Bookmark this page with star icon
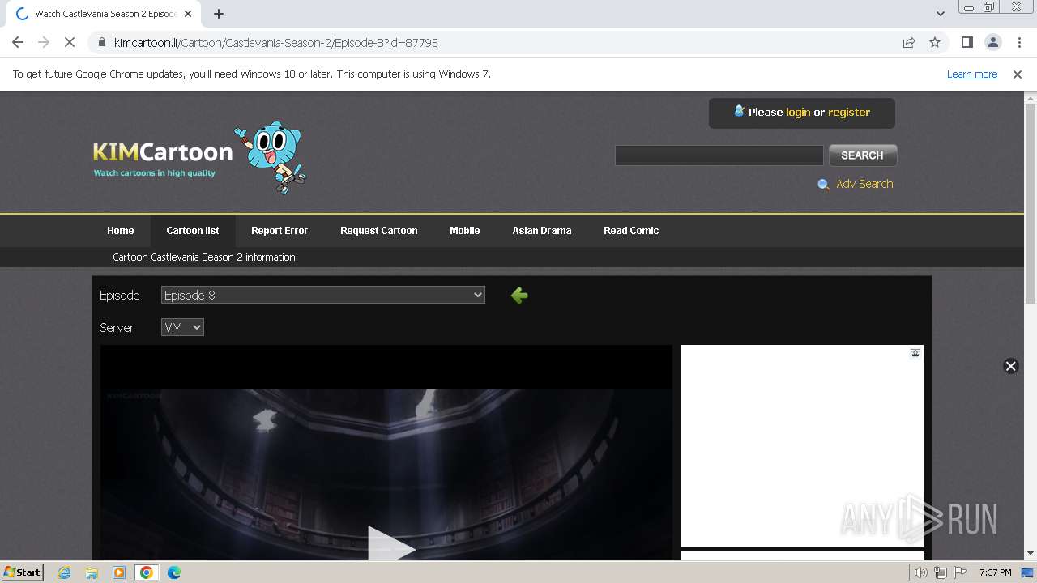 [935, 42]
